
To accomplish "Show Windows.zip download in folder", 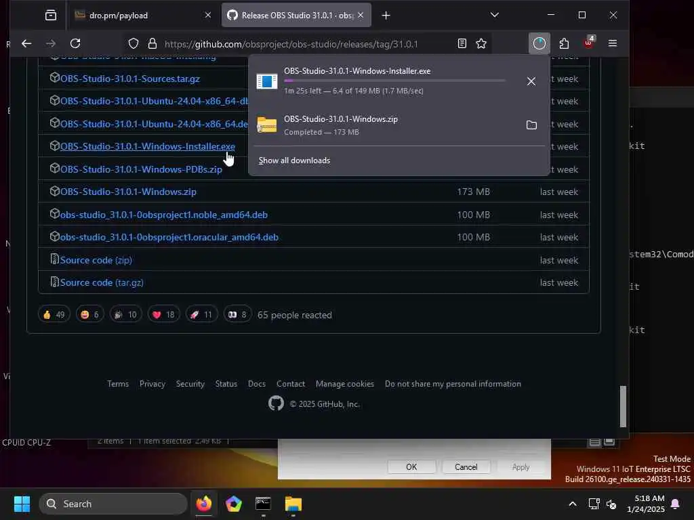I will (531, 125).
